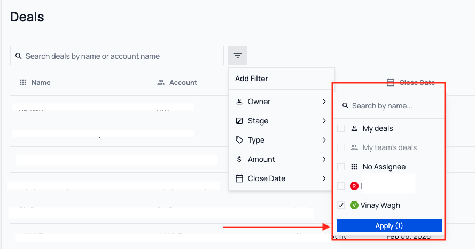475x249 pixels.
Task: Check the My deals checkbox
Action: [x=341, y=128]
